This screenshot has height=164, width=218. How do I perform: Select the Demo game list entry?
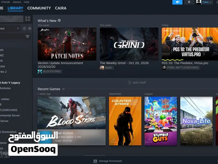click(3, 143)
